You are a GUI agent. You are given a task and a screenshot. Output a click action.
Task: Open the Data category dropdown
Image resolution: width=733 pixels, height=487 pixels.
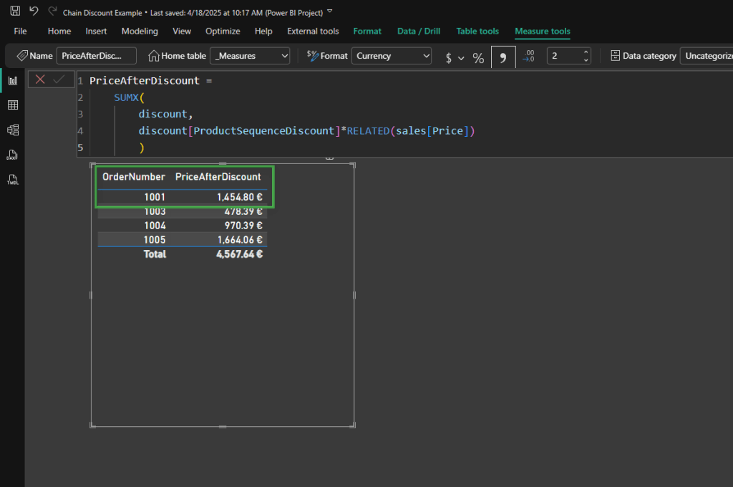[x=707, y=56]
